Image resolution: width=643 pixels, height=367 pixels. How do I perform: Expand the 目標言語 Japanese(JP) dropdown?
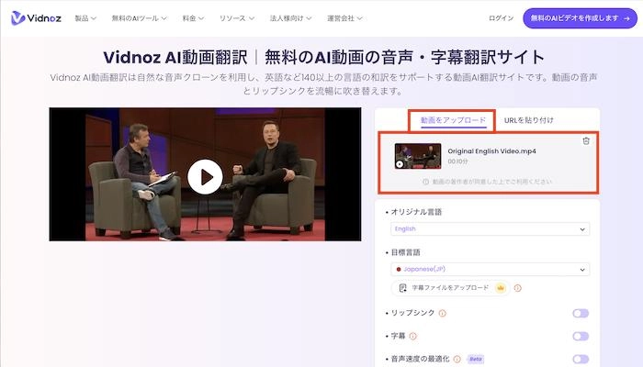point(490,270)
